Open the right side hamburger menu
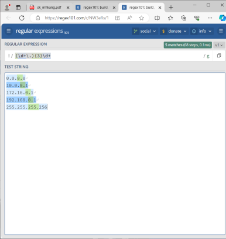The image size is (226, 239). point(221,31)
